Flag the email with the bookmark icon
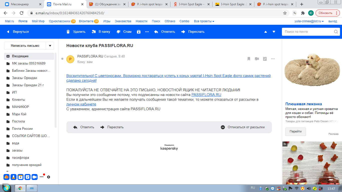The image size is (342, 192). tap(249, 59)
